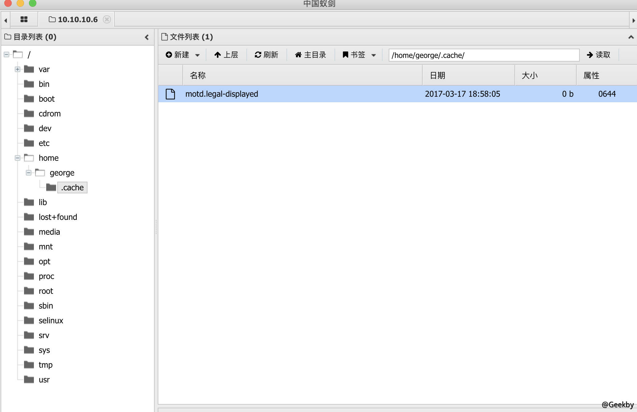This screenshot has width=637, height=412.
Task: Click inside the path input field
Action: 484,55
